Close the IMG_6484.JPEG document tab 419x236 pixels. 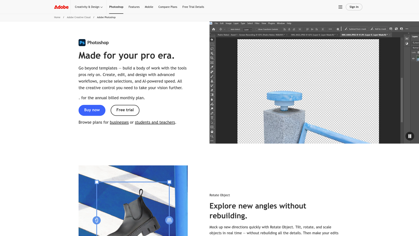pos(390,35)
